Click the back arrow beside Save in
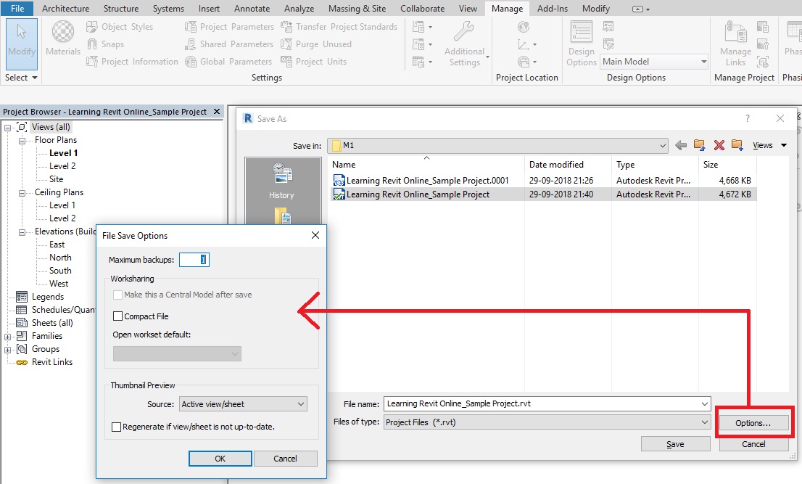This screenshot has width=802, height=484. click(x=681, y=145)
